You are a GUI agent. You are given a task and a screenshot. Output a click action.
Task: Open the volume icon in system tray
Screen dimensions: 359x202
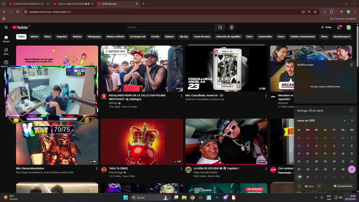coord(340,198)
